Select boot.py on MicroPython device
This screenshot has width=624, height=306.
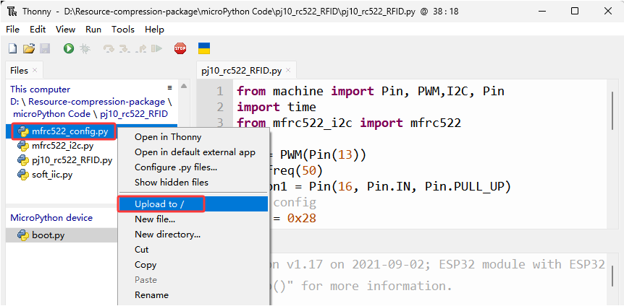[x=49, y=235]
